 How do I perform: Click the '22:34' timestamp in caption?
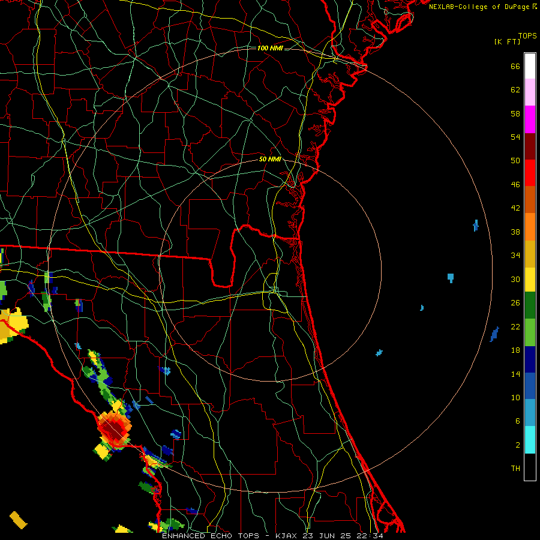pyautogui.click(x=370, y=536)
